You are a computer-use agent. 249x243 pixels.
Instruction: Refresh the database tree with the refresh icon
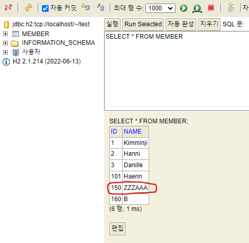(28, 8)
